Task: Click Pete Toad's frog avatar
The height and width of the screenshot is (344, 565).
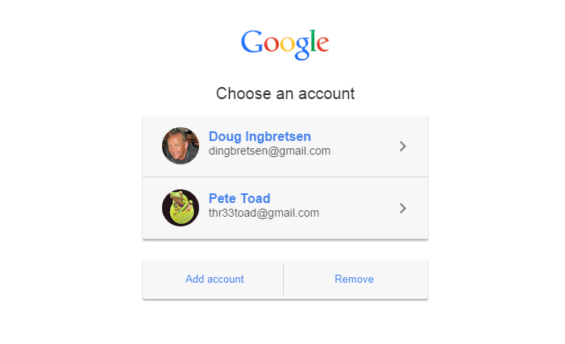Action: 181,208
